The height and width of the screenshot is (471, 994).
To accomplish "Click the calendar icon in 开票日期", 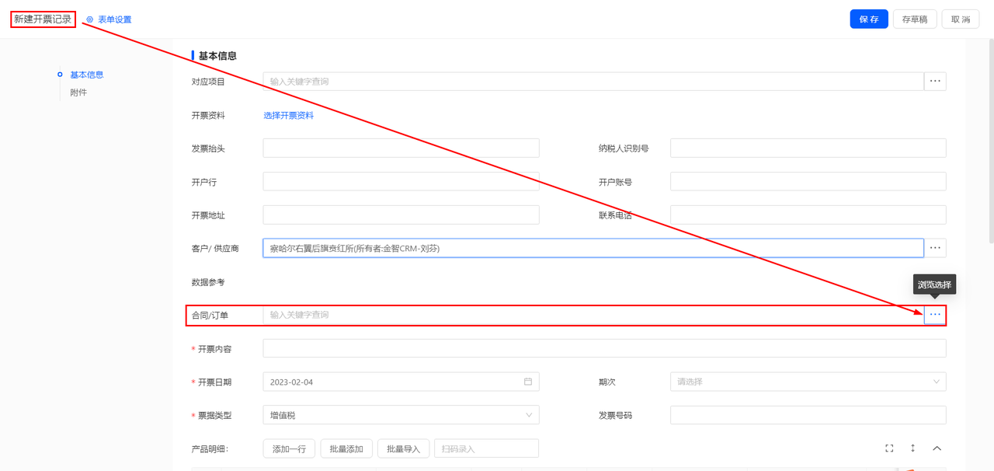I will (528, 382).
